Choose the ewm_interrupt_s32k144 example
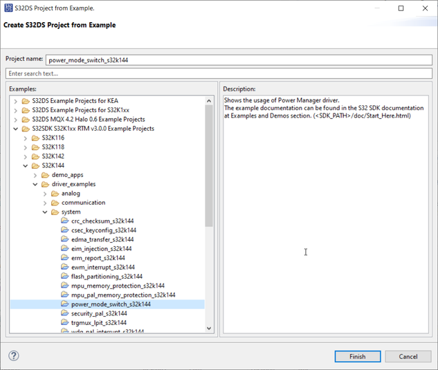 click(103, 267)
